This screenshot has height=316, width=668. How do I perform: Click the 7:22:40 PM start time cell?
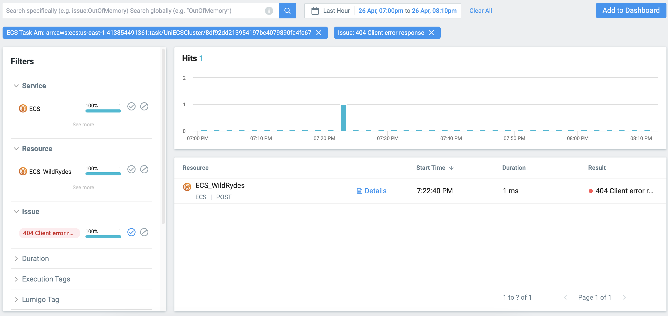click(x=434, y=191)
